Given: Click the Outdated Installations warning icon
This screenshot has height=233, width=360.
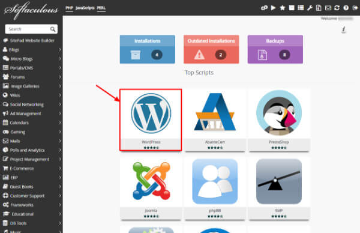Looking at the screenshot, I should tap(199, 55).
